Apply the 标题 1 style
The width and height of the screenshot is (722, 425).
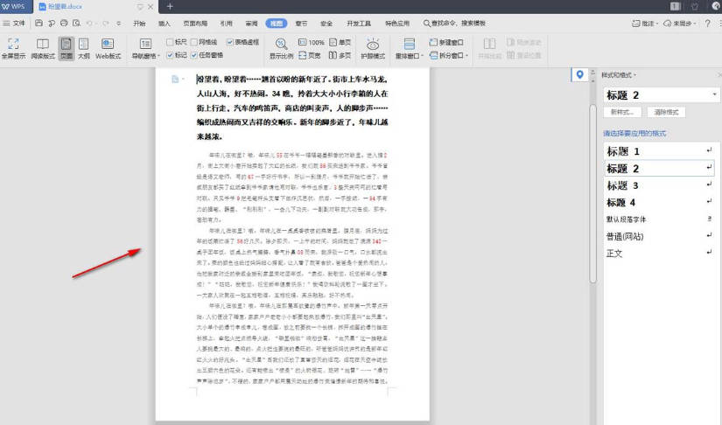point(659,151)
